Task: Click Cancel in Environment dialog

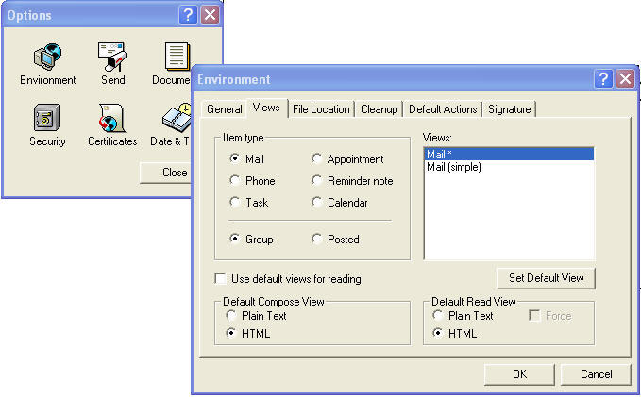Action: click(596, 374)
